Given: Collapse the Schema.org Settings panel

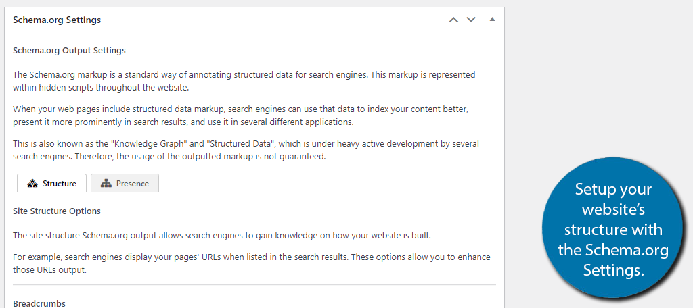Looking at the screenshot, I should pos(493,20).
